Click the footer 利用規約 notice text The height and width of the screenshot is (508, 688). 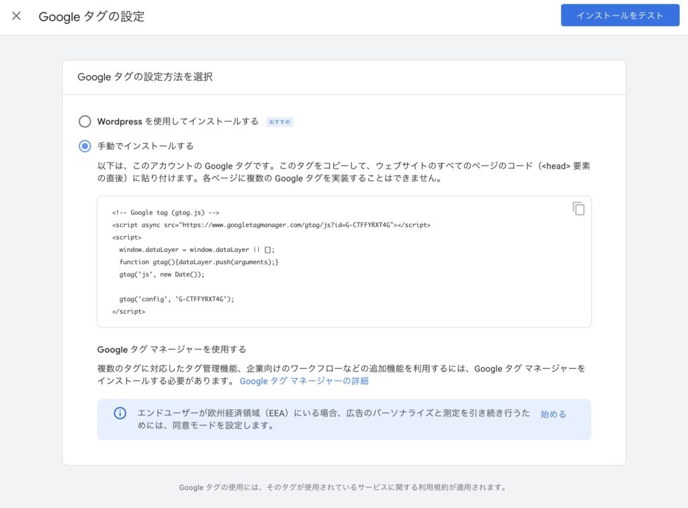point(343,487)
